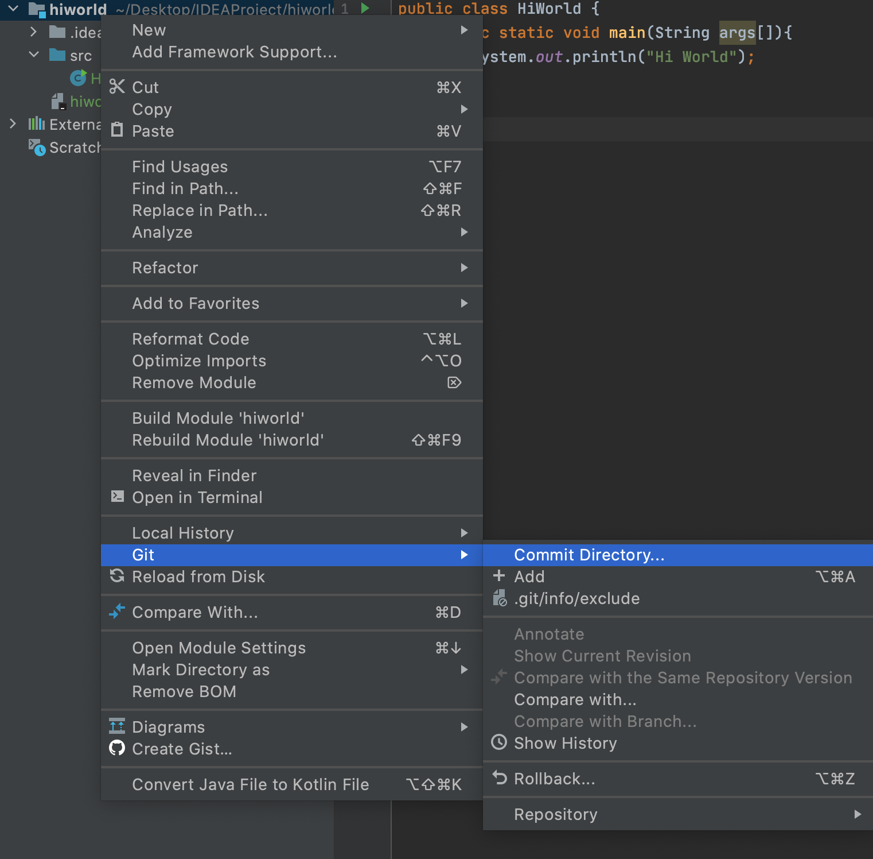Expand the .idea folder chevron
This screenshot has height=859, width=873.
33,32
